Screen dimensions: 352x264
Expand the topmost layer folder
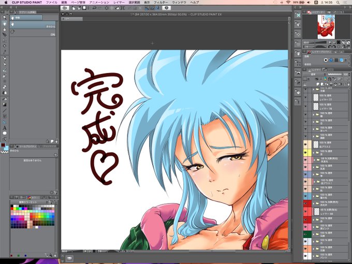coord(314,90)
